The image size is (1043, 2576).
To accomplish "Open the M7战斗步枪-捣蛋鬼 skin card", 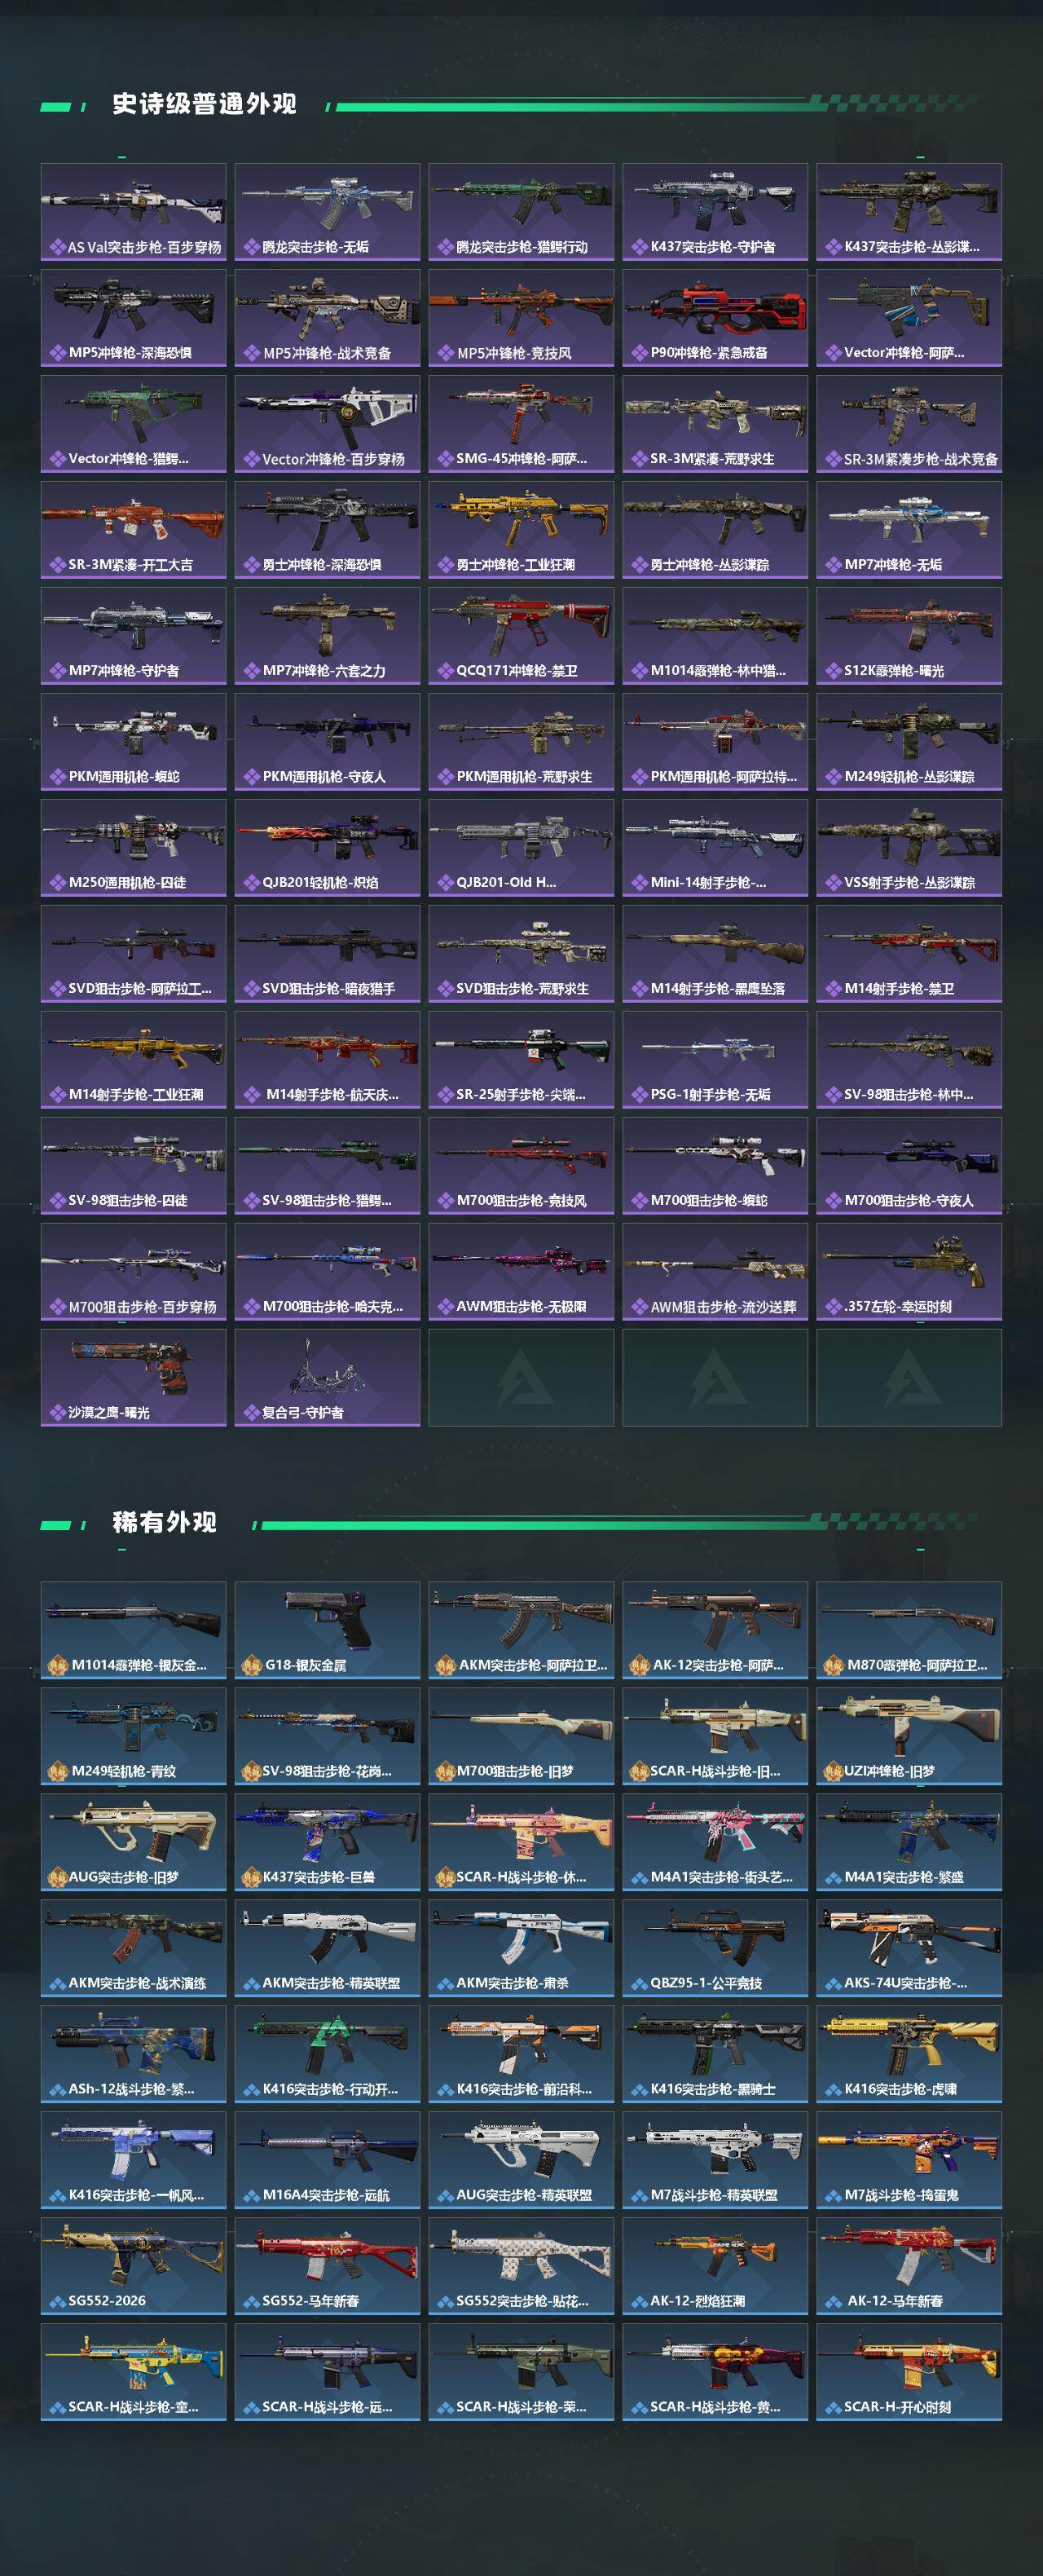I will pyautogui.click(x=909, y=2160).
